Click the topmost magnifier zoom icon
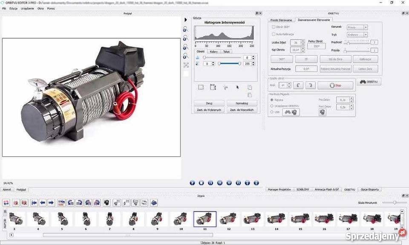Viewport: 409px width, 245px height. click(x=185, y=29)
